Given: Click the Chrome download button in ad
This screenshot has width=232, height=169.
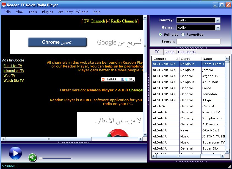Looking at the screenshot, I should click(57, 42).
